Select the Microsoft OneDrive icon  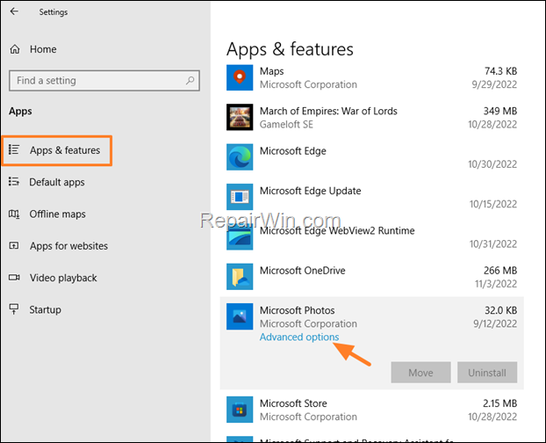point(240,277)
